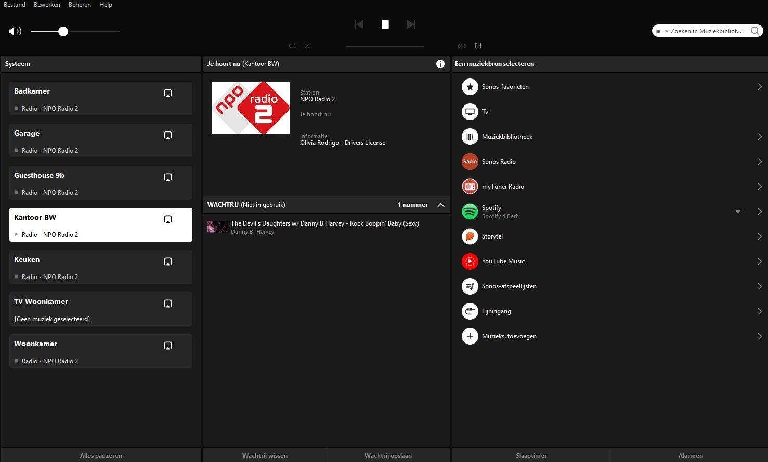Toggle the repeat playback mode
The height and width of the screenshot is (462, 768).
click(293, 46)
